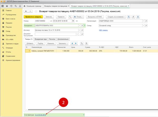Expand the Организация dropdown arrow
Screen dimensions: 158x117
(x=144, y=21)
